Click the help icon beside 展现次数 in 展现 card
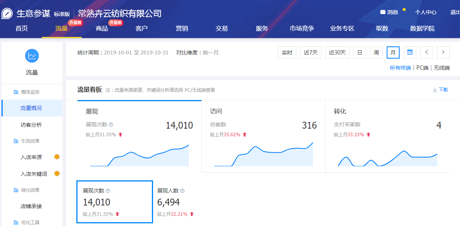Image resolution: width=460 pixels, height=226 pixels. click(111, 124)
